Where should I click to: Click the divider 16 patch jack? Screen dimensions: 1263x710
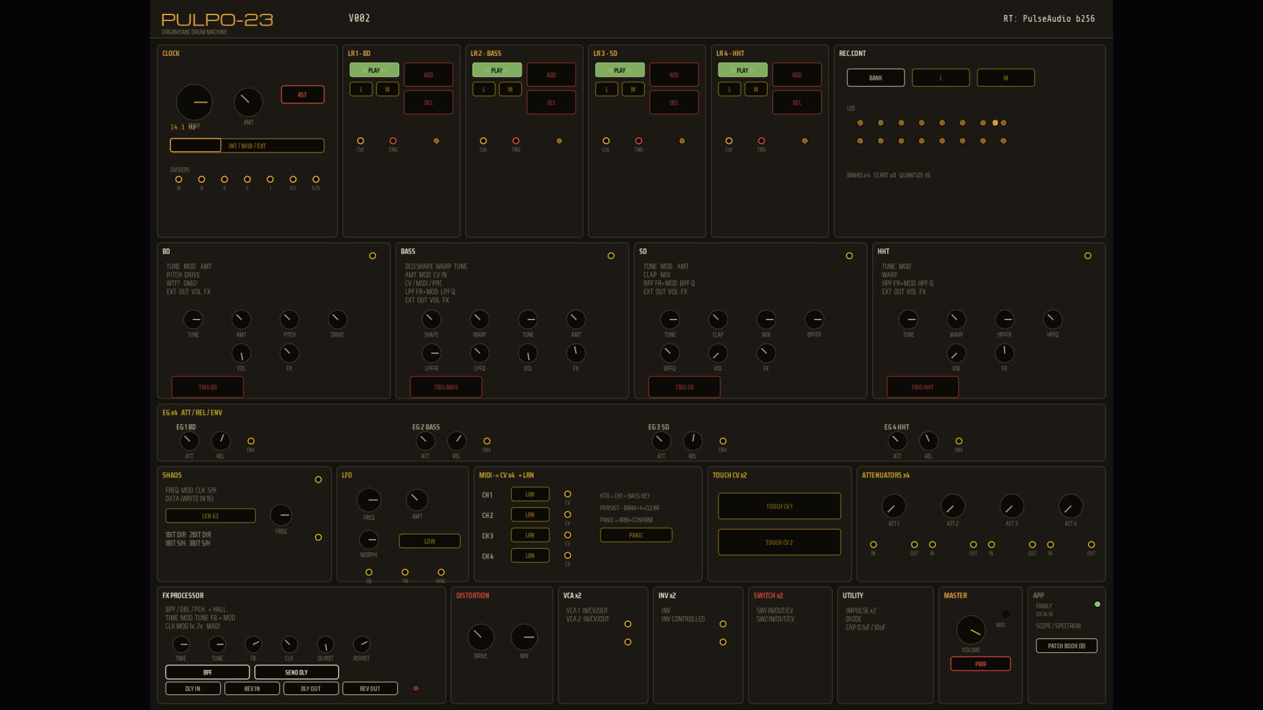pyautogui.click(x=178, y=179)
